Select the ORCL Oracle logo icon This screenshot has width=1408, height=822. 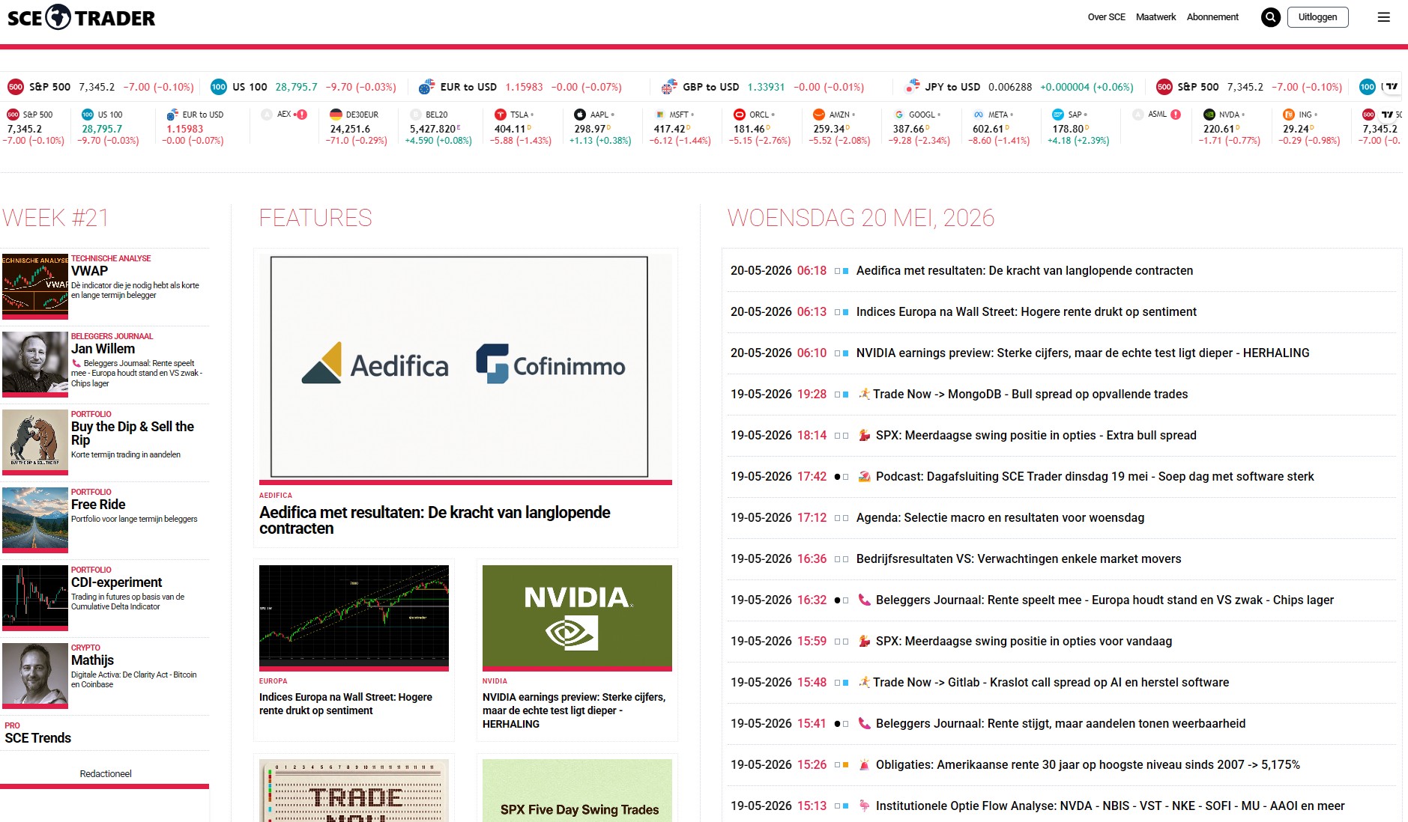pos(740,115)
